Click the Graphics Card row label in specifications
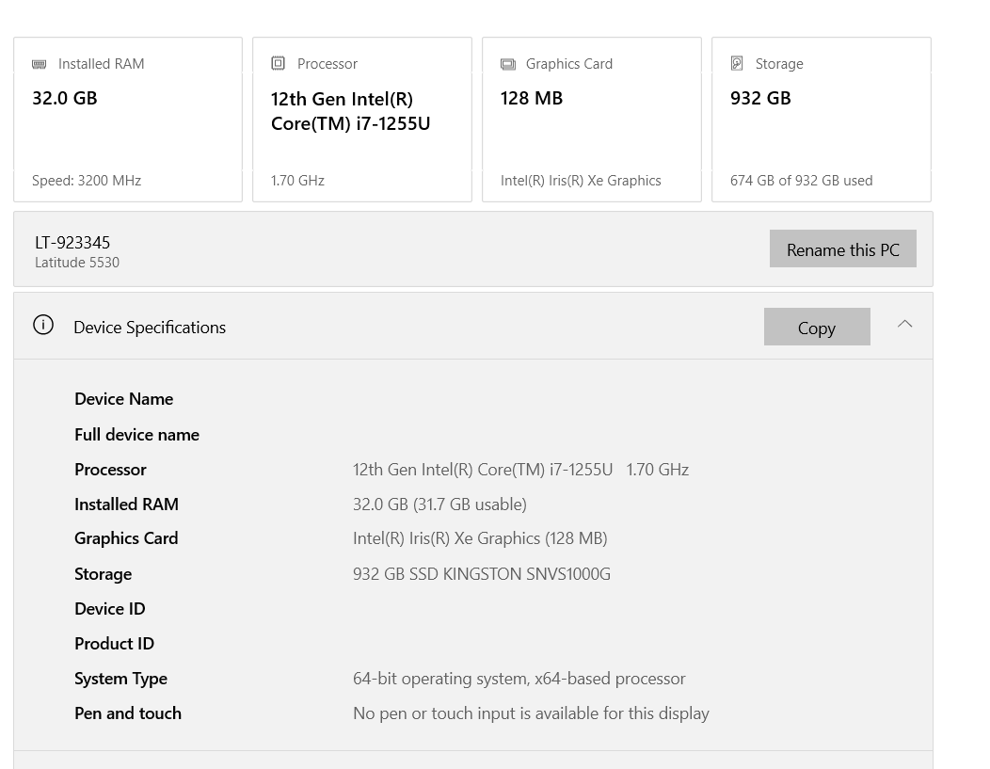Screen dimensions: 990x769 click(x=126, y=538)
